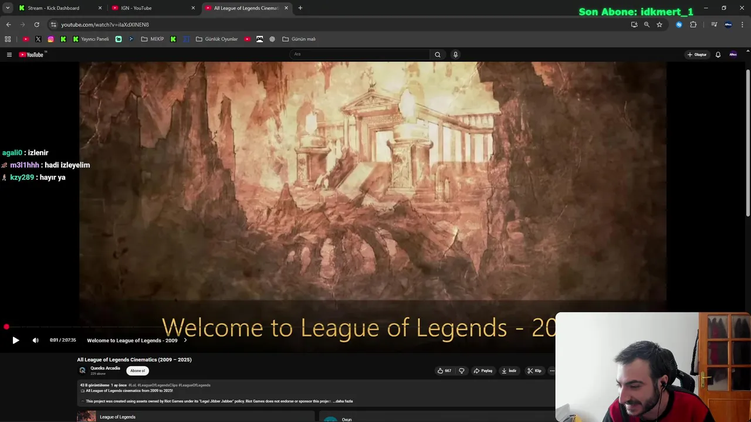Click the site info icon in address bar
The image size is (751, 422).
53,25
